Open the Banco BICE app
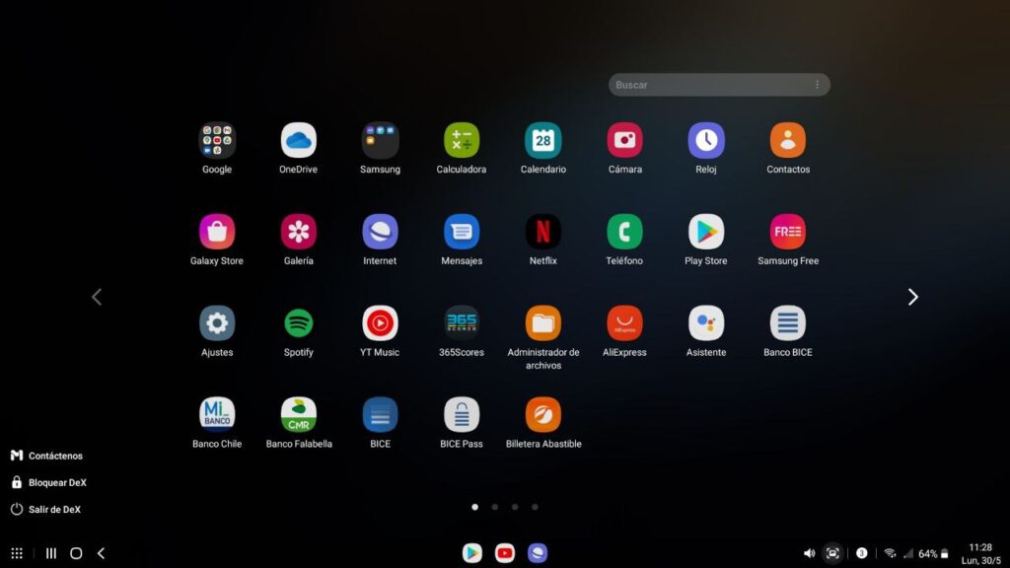 coord(786,324)
